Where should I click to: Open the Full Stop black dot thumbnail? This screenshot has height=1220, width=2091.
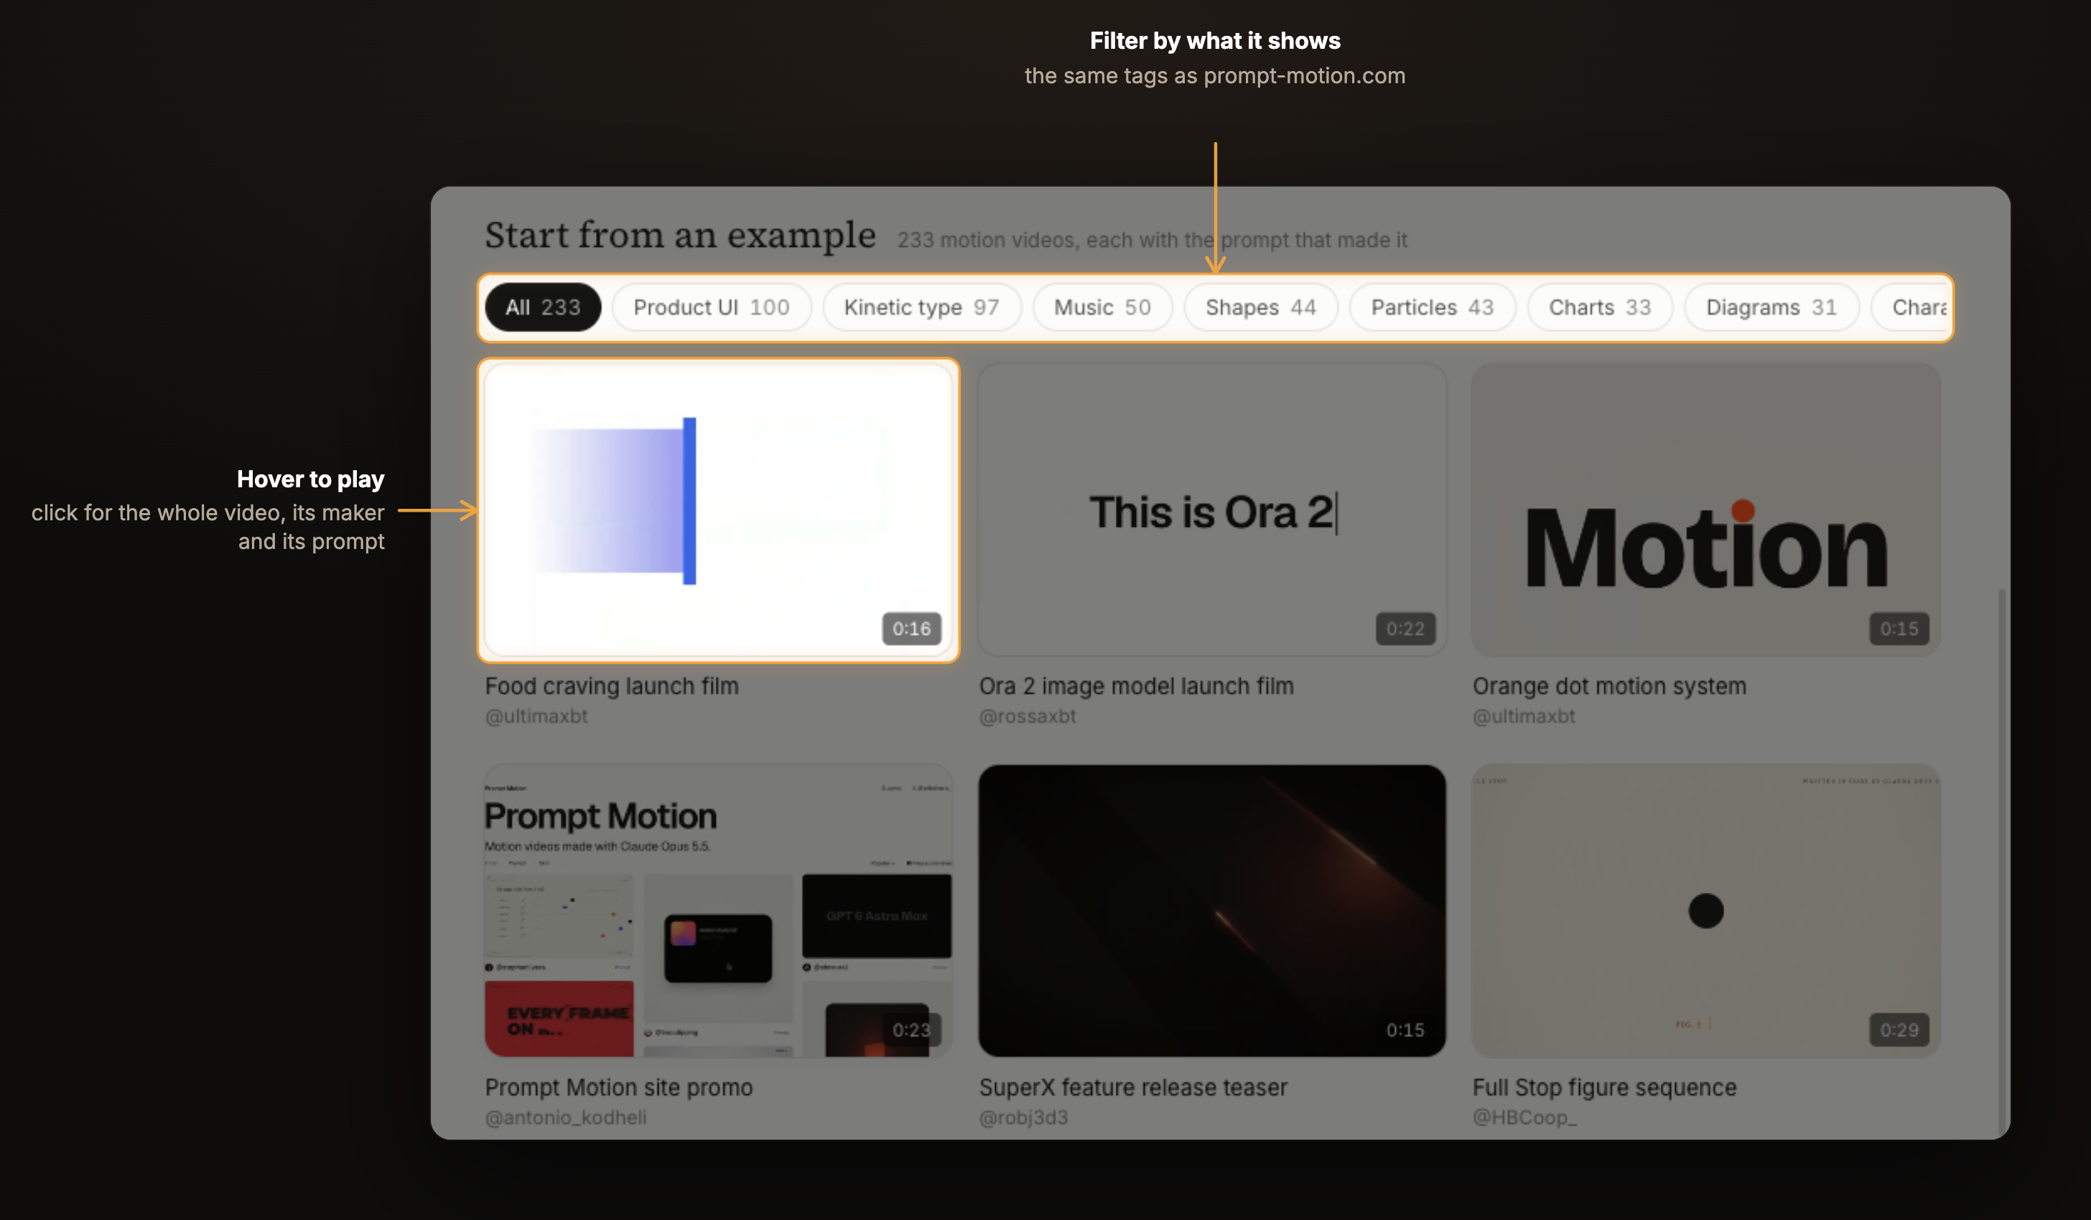[x=1706, y=911]
